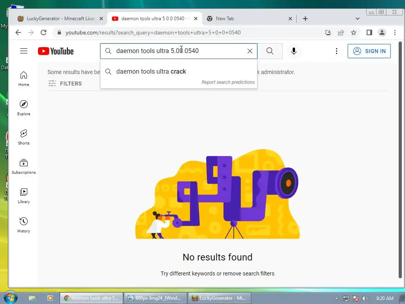Click the install/download icon in address bar
Viewport: 405px width, 304px height.
[x=328, y=32]
